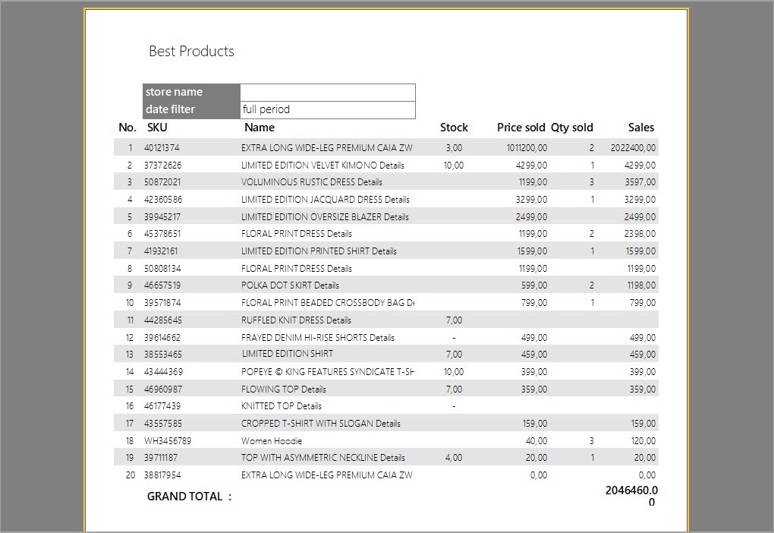Select the 'Best Products' report title
This screenshot has height=533, width=774.
pos(191,52)
